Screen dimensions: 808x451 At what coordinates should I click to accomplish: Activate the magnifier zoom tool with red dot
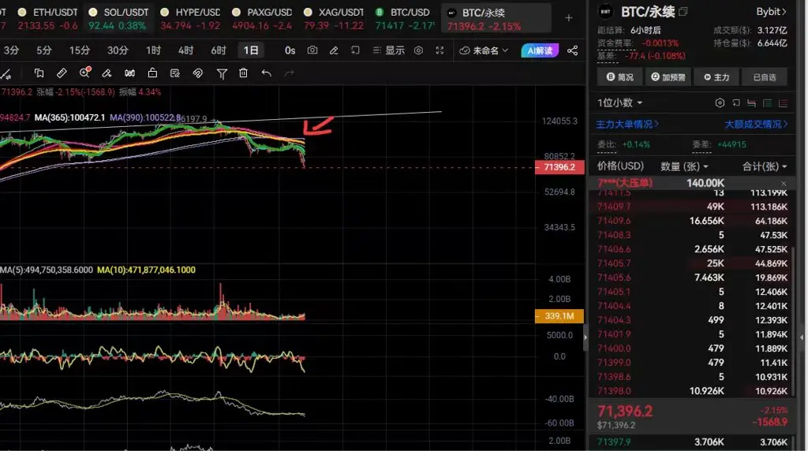click(x=84, y=73)
